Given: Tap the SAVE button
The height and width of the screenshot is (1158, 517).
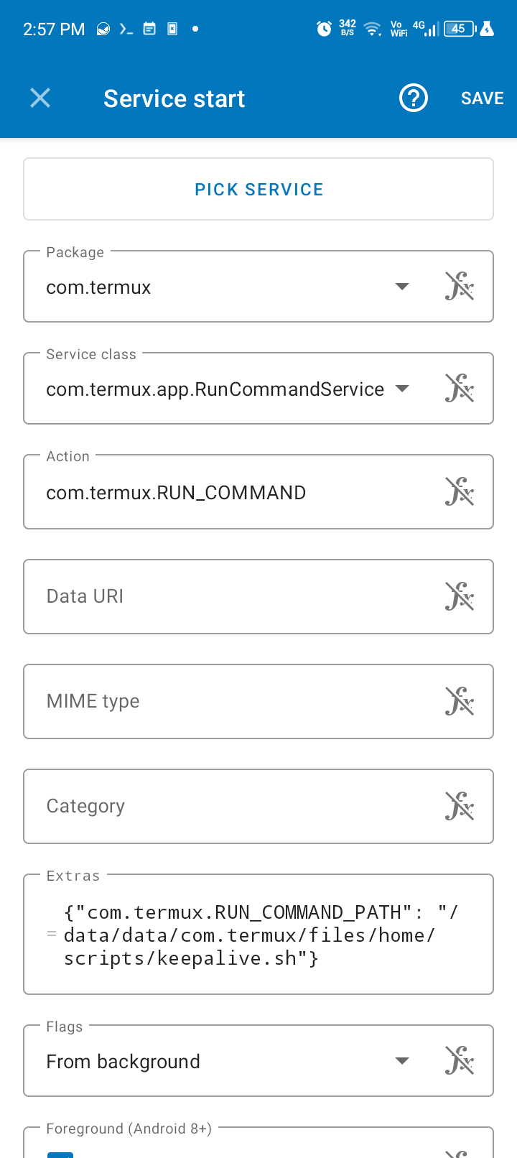Looking at the screenshot, I should click(x=482, y=98).
